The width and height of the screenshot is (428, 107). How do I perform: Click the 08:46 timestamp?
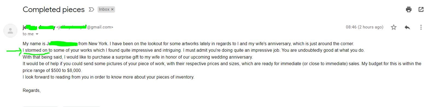365,27
